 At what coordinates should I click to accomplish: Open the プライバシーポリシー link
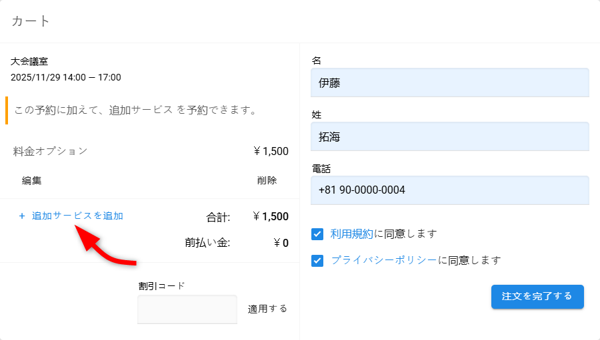point(384,260)
